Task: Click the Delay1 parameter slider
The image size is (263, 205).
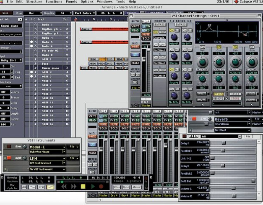Action: 224,143
